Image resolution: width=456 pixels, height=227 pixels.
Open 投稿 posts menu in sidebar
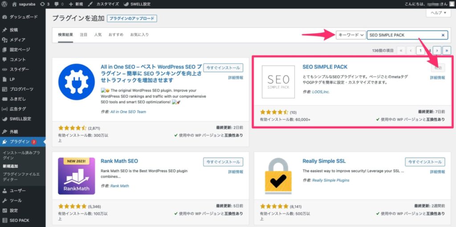click(23, 30)
